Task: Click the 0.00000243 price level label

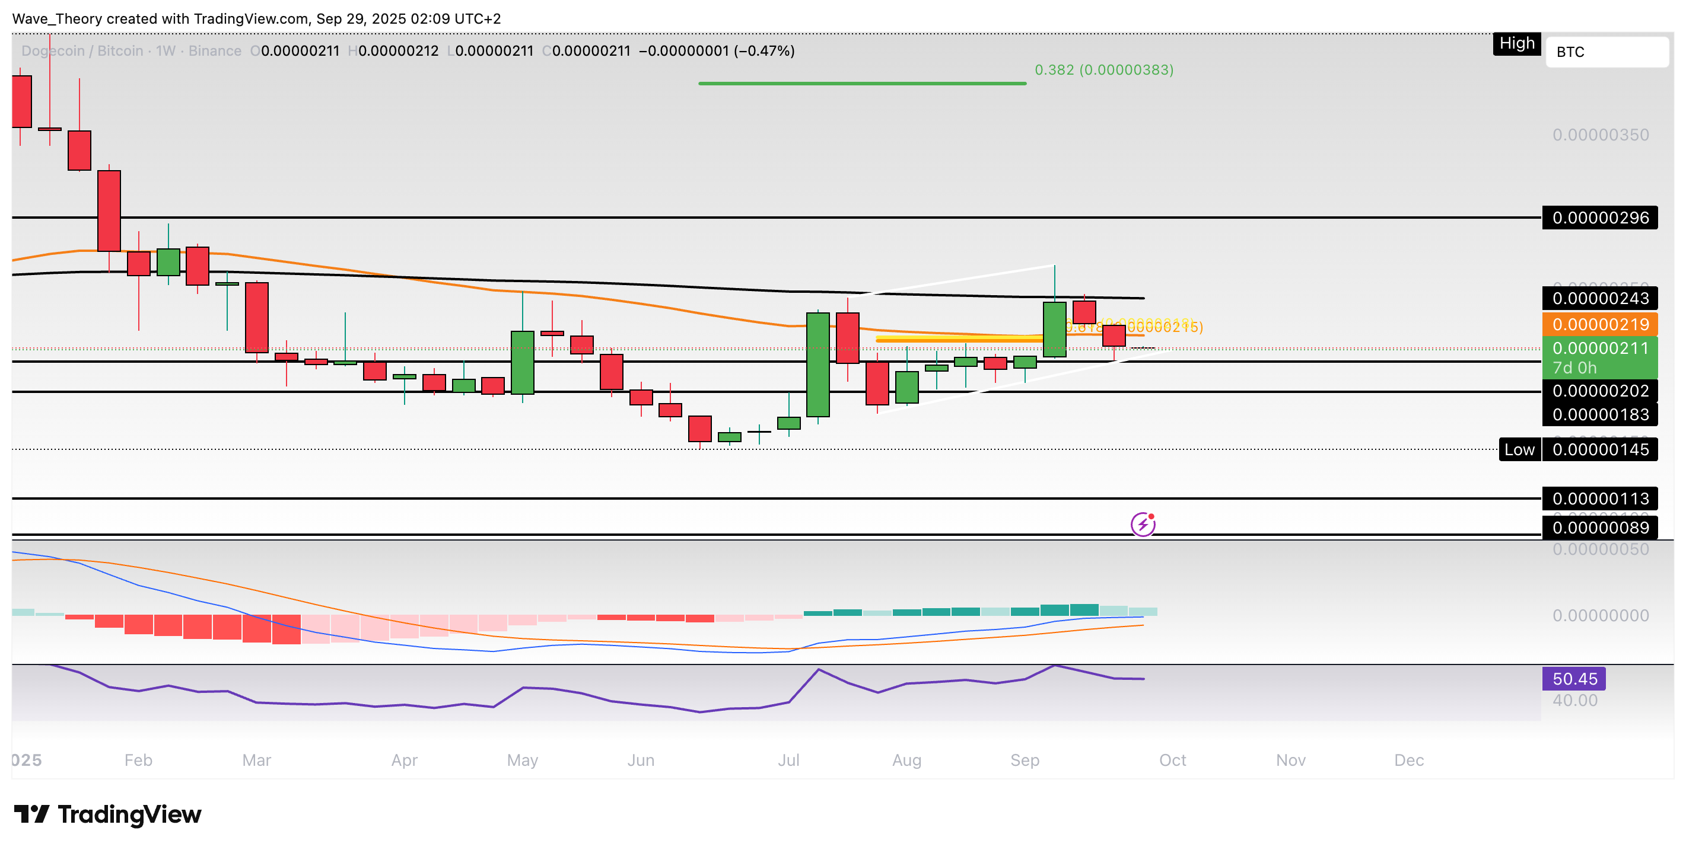Action: pos(1599,299)
